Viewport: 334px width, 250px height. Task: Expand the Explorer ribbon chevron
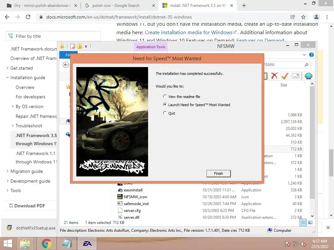(x=304, y=55)
